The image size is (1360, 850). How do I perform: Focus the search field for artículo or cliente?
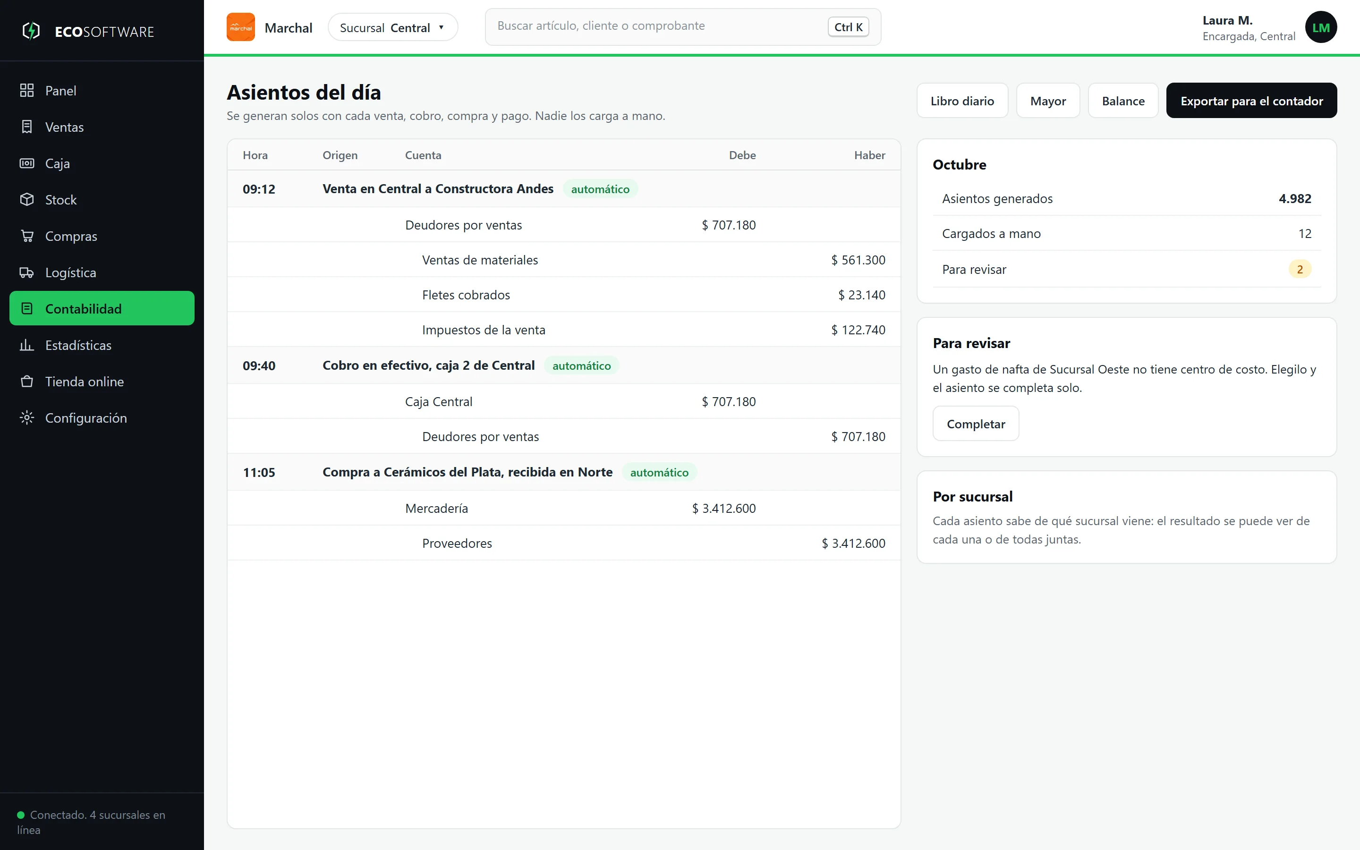[683, 27]
